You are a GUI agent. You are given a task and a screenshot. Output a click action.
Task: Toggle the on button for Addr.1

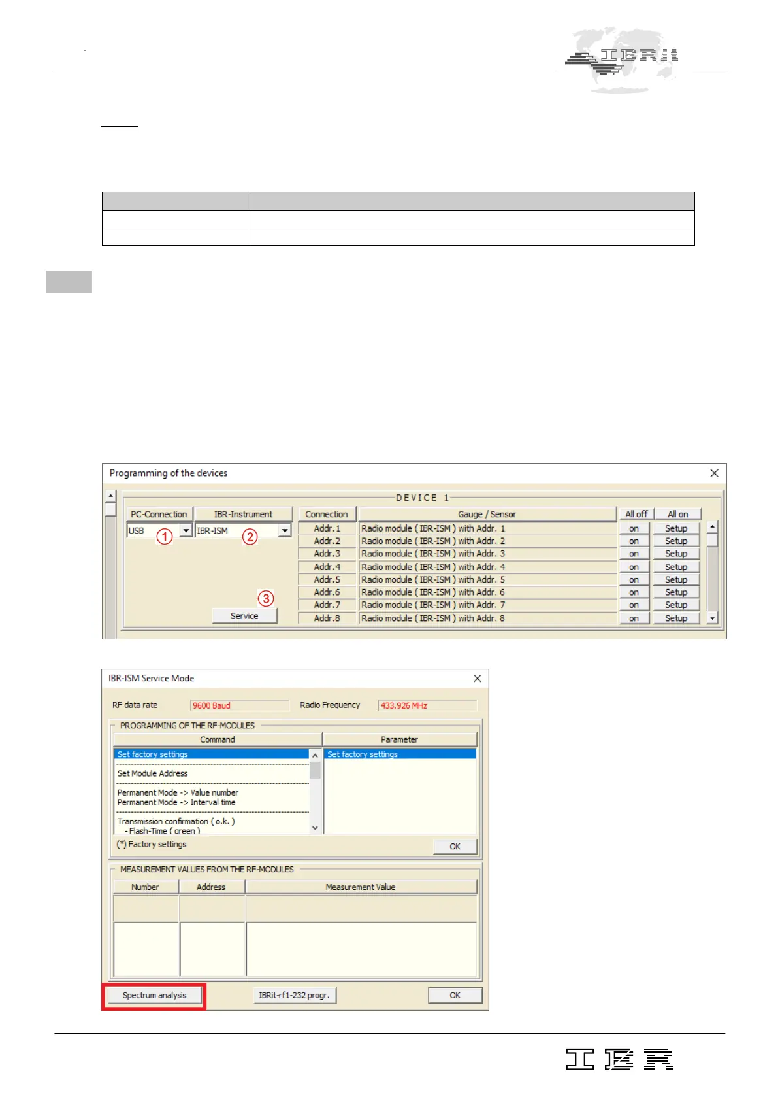point(634,528)
